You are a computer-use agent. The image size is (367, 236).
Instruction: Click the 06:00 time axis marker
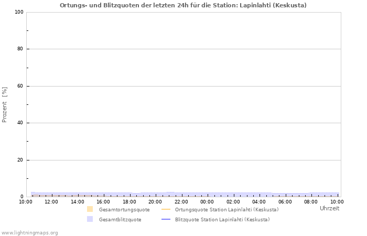pyautogui.click(x=285, y=201)
